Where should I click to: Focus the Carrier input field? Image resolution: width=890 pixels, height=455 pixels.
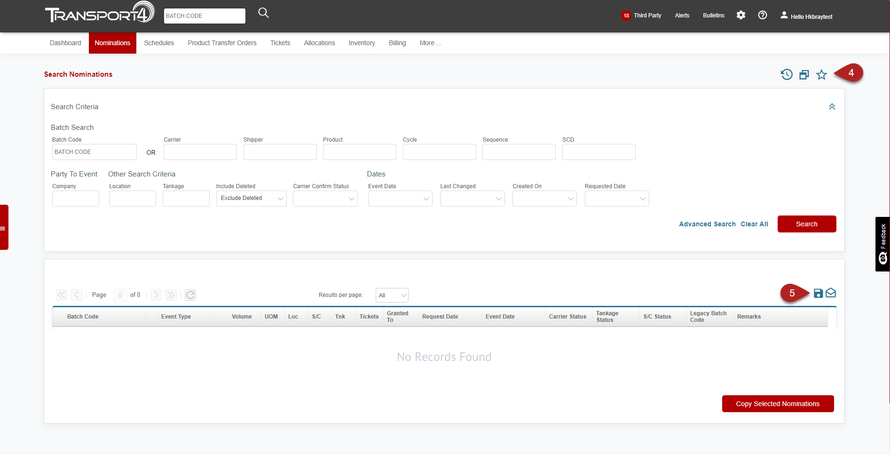200,152
